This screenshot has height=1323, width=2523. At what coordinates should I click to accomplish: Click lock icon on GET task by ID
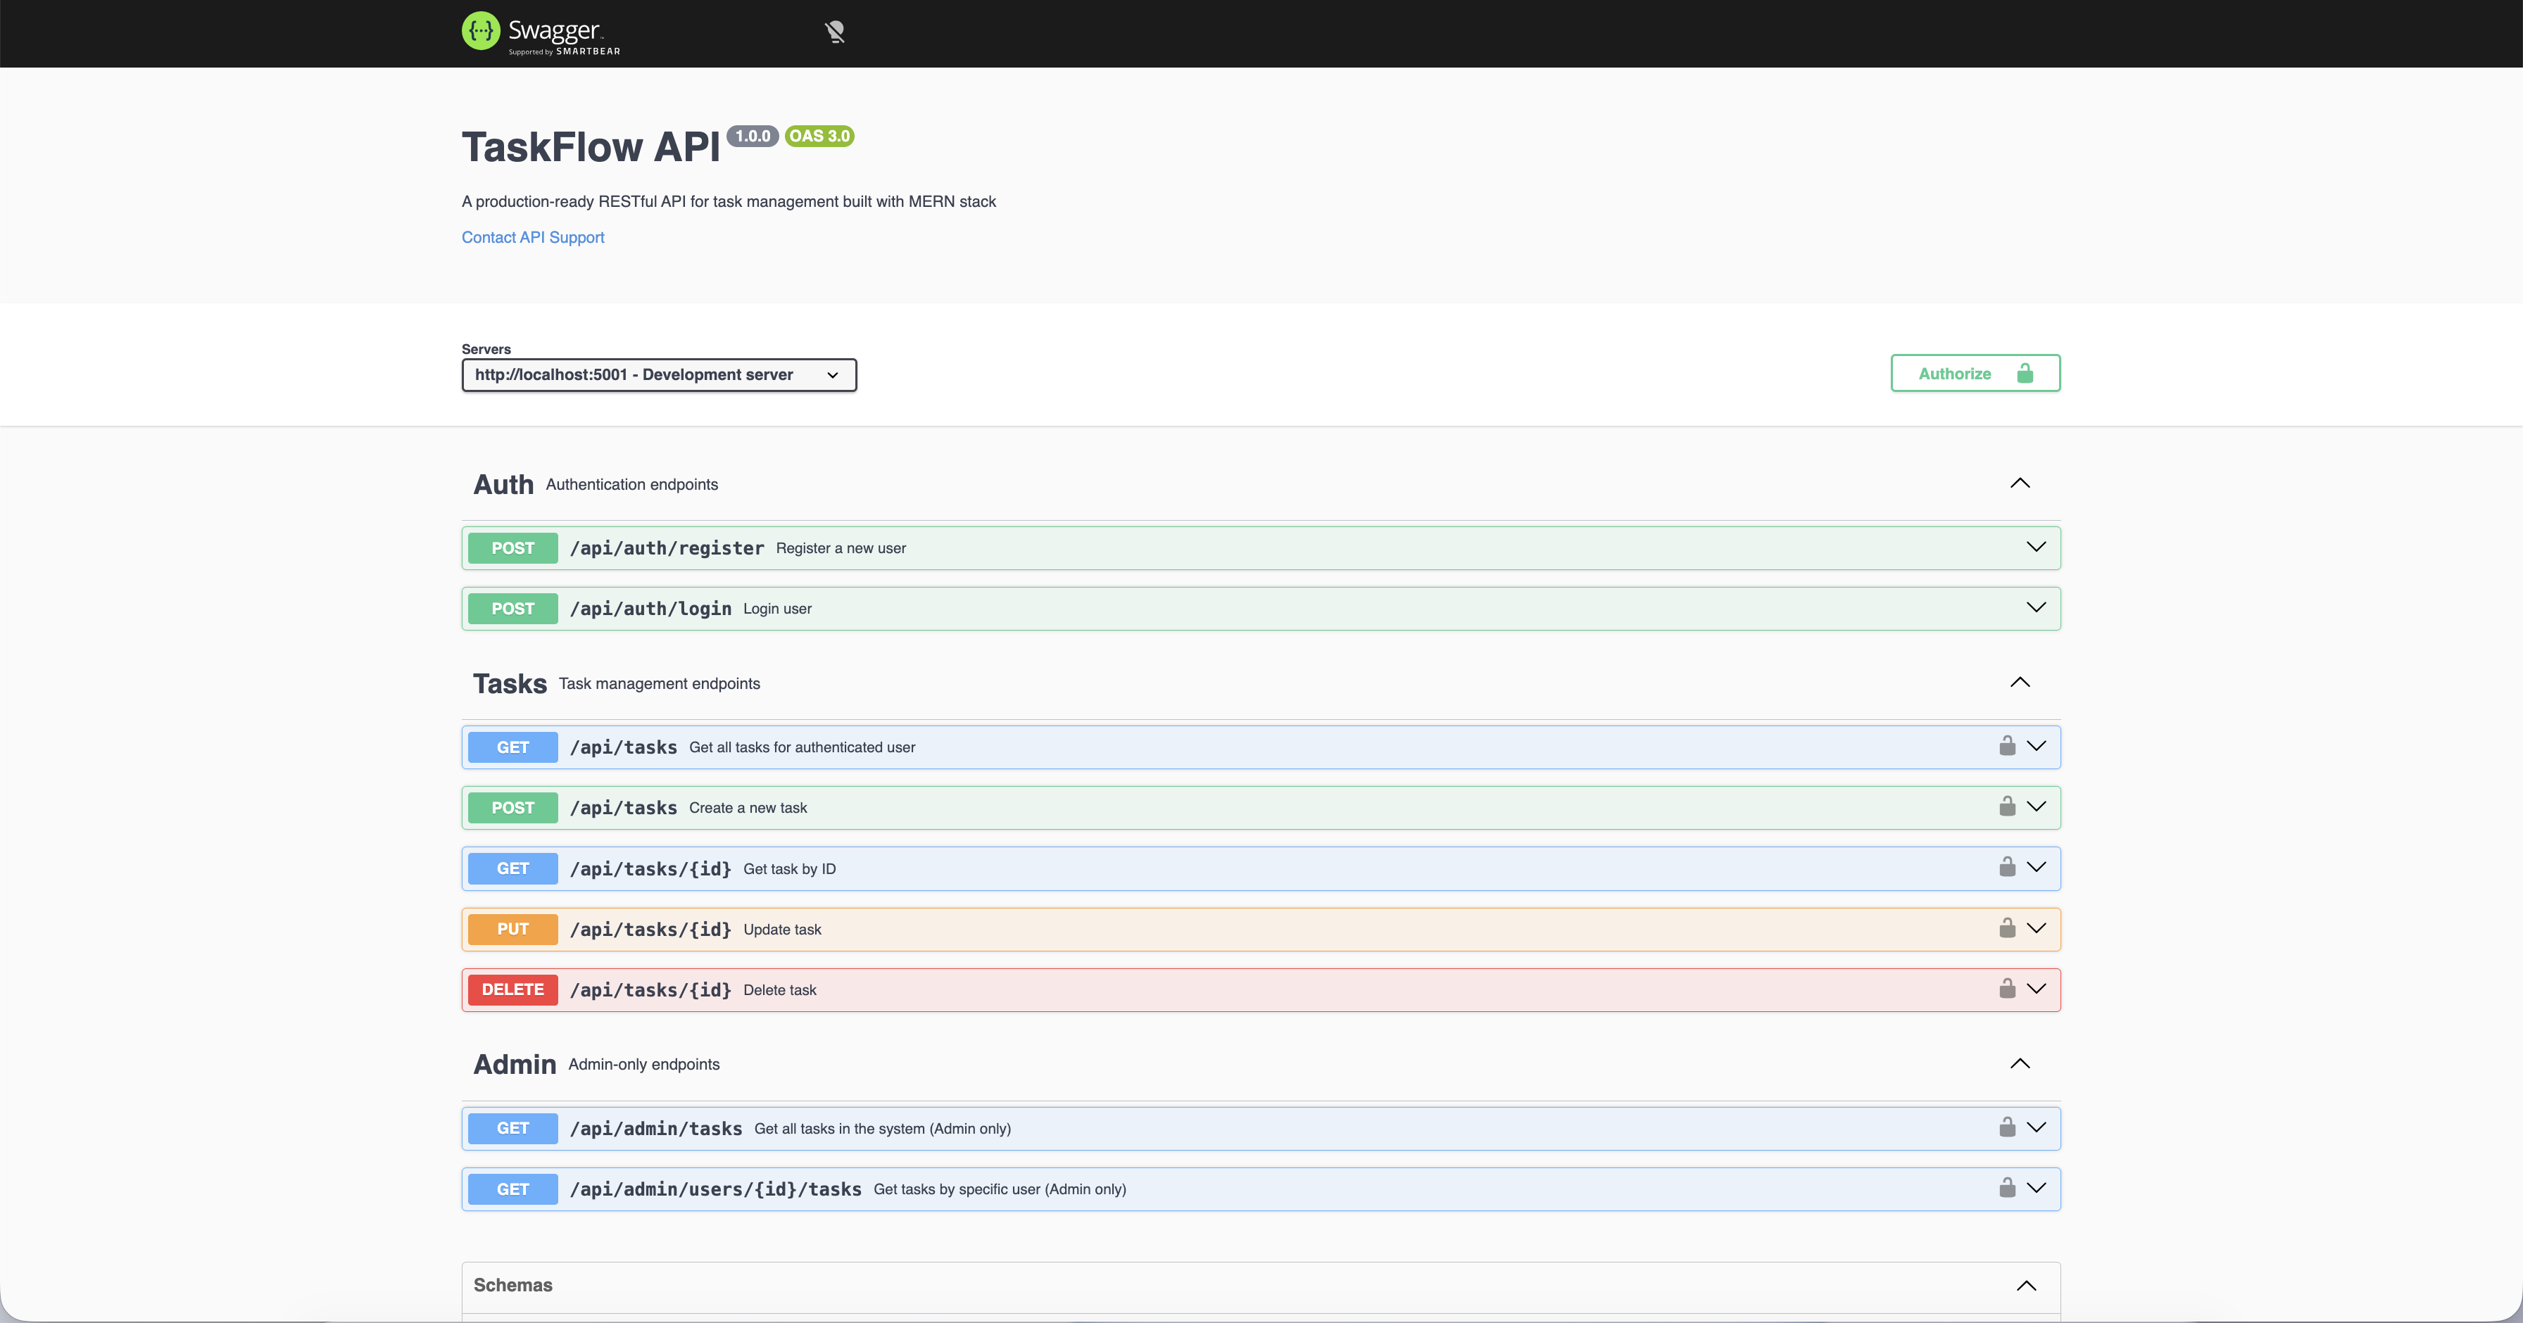[x=2007, y=868]
